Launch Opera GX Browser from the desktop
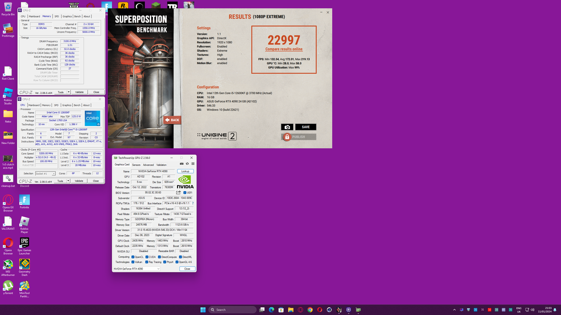This screenshot has width=561, height=315. pos(8,203)
